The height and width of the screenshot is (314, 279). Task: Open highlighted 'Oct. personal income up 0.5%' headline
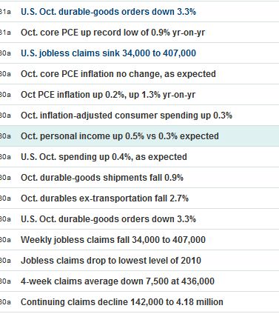[120, 136]
